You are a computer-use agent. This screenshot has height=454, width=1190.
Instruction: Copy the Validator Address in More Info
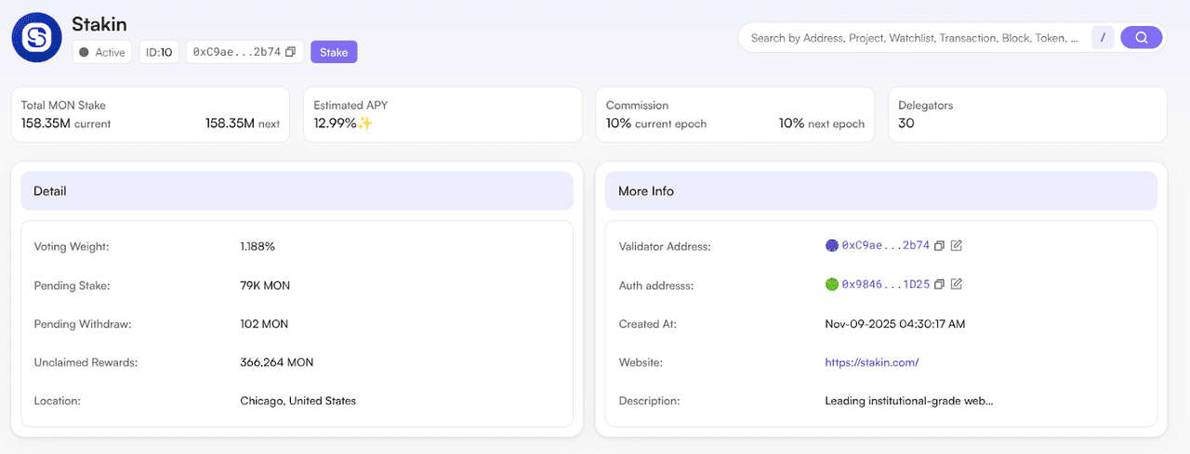(939, 246)
